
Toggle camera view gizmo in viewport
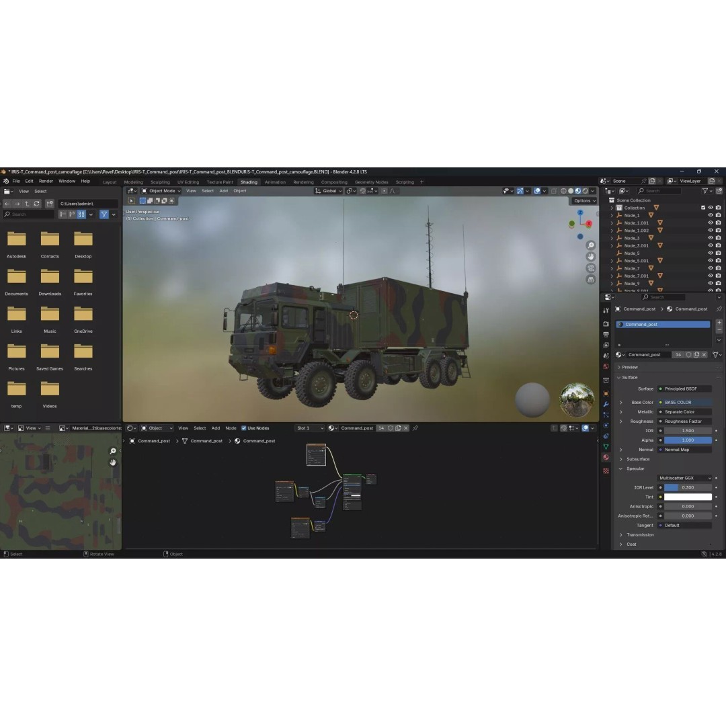click(x=591, y=268)
